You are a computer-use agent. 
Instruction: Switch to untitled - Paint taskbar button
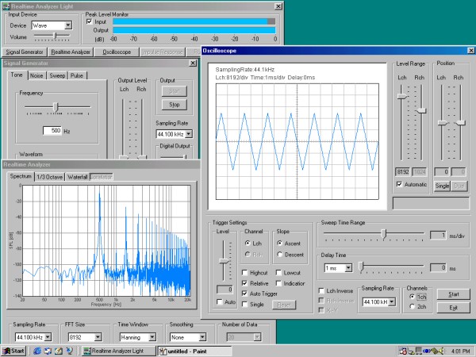194,351
